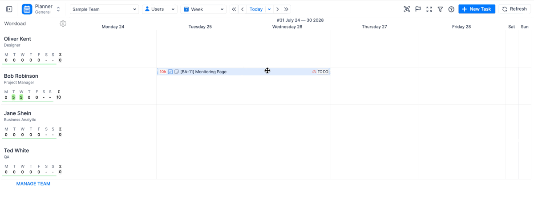
Task: Select user Jane Shein
Action: click(17, 113)
